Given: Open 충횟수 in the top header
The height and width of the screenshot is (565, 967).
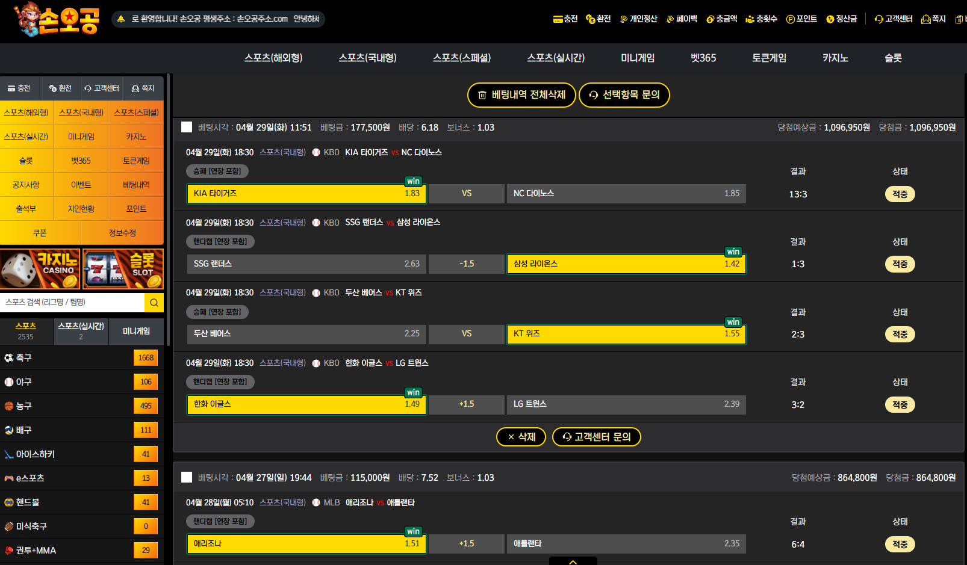Looking at the screenshot, I should click(x=762, y=19).
